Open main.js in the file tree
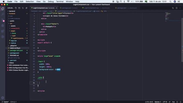 coord(13,43)
